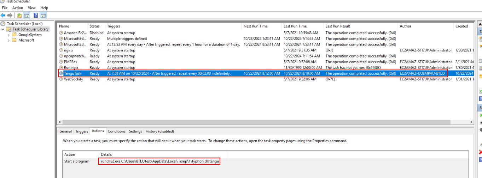The height and width of the screenshot is (178, 482).
Task: Click the clock icon of nginx task
Action: [x=61, y=50]
